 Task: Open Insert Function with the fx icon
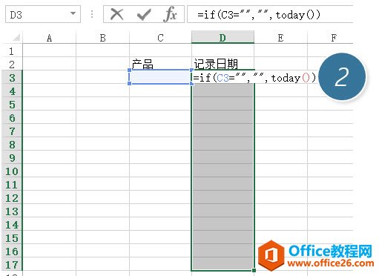coord(170,14)
